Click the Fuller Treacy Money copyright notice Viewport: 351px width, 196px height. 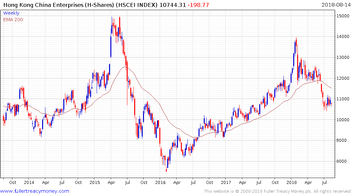tap(277, 191)
